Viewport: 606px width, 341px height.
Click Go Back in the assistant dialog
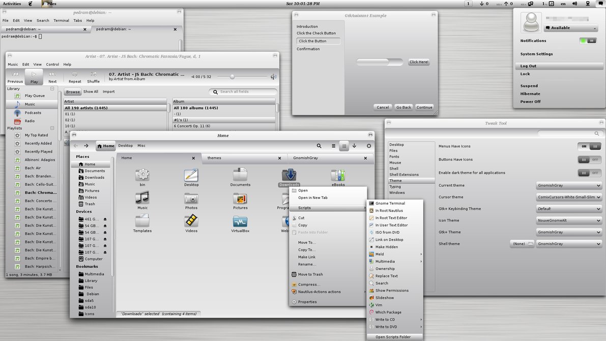point(403,107)
